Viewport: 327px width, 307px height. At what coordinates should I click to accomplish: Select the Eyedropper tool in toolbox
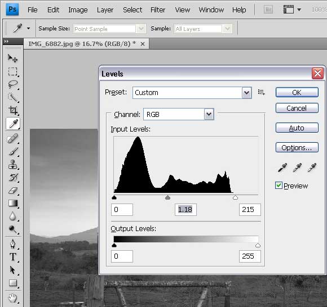13,123
